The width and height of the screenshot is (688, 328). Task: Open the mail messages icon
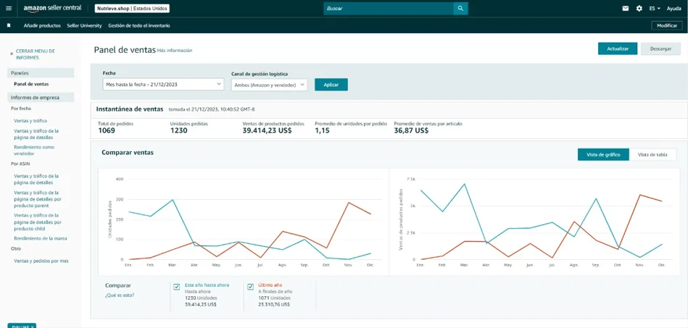[x=625, y=9]
